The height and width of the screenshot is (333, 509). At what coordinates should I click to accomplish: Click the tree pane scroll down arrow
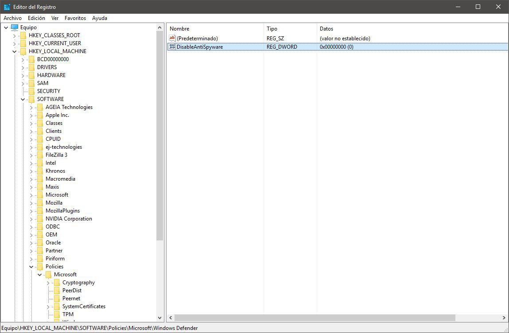click(x=160, y=318)
